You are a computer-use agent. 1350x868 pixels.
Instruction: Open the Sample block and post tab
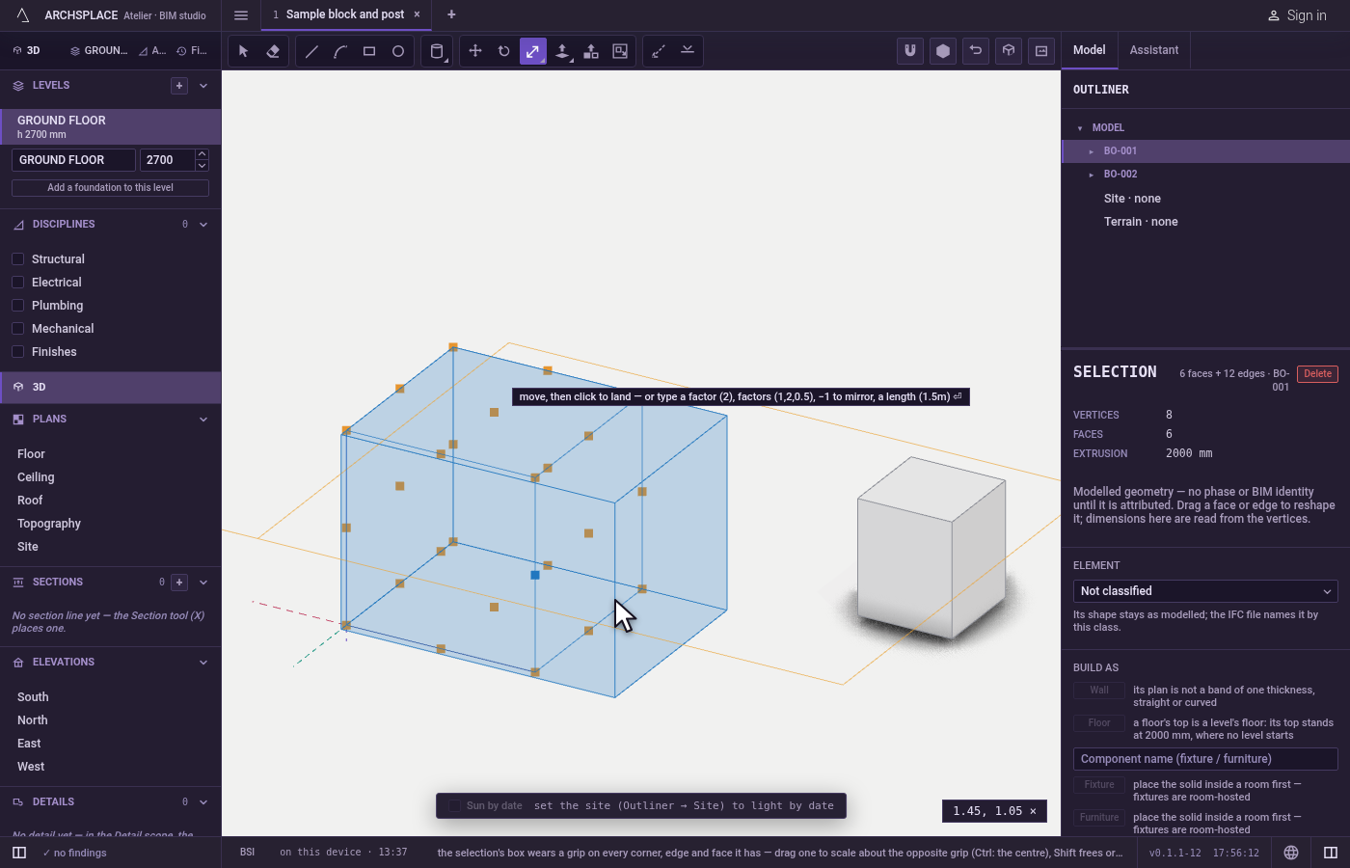tap(344, 14)
